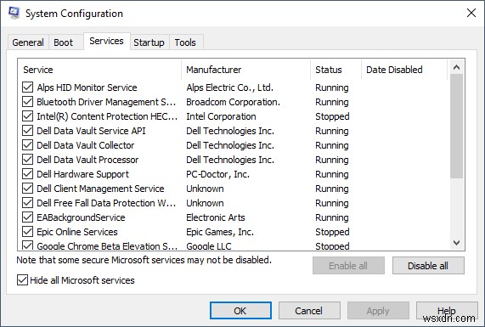This screenshot has width=485, height=327.
Task: Click the Cancel button
Action: pyautogui.click(x=309, y=311)
